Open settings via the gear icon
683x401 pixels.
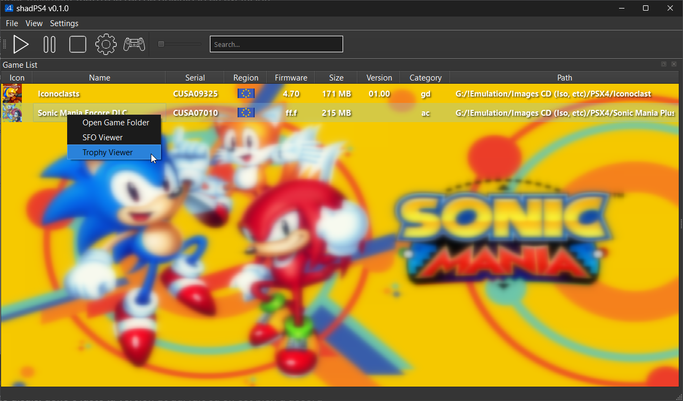click(x=106, y=44)
